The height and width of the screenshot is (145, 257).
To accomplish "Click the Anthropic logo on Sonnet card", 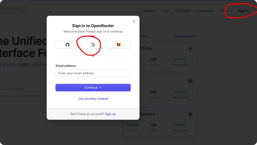I will point(190,114).
